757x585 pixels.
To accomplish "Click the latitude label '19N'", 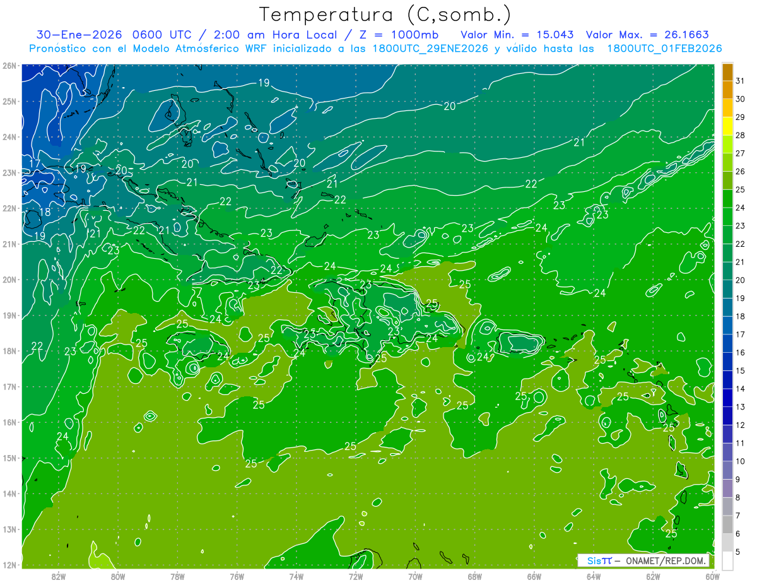I will (x=9, y=316).
